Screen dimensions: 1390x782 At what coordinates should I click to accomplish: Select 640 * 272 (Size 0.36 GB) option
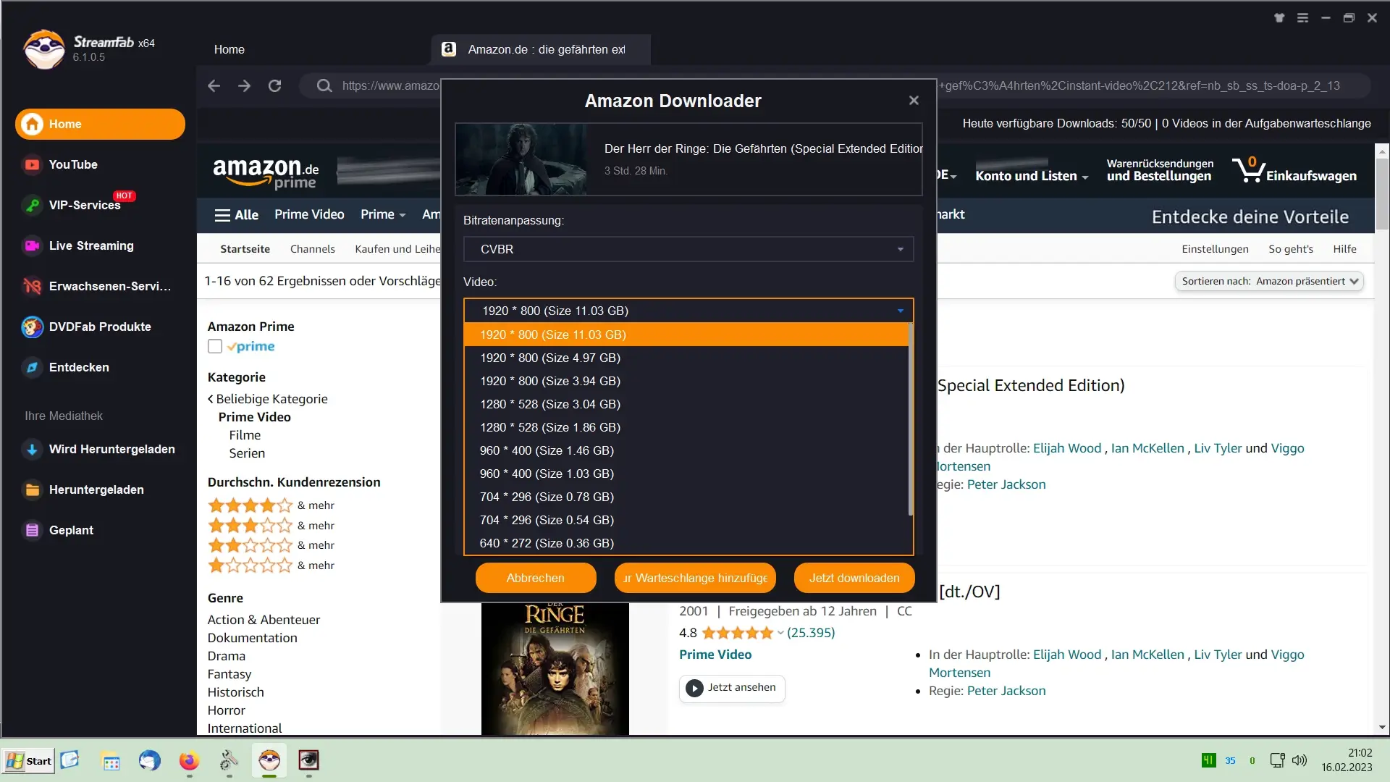[686, 543]
